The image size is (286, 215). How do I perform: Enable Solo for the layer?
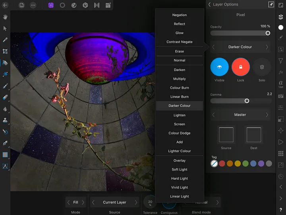click(262, 67)
